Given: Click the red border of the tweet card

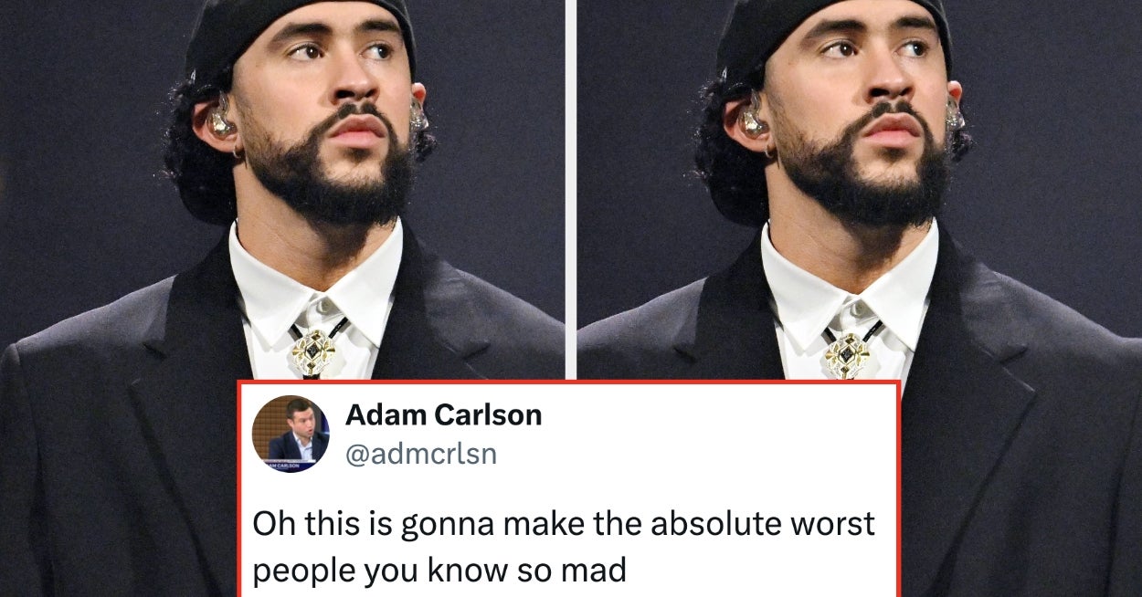Looking at the screenshot, I should 568,382.
